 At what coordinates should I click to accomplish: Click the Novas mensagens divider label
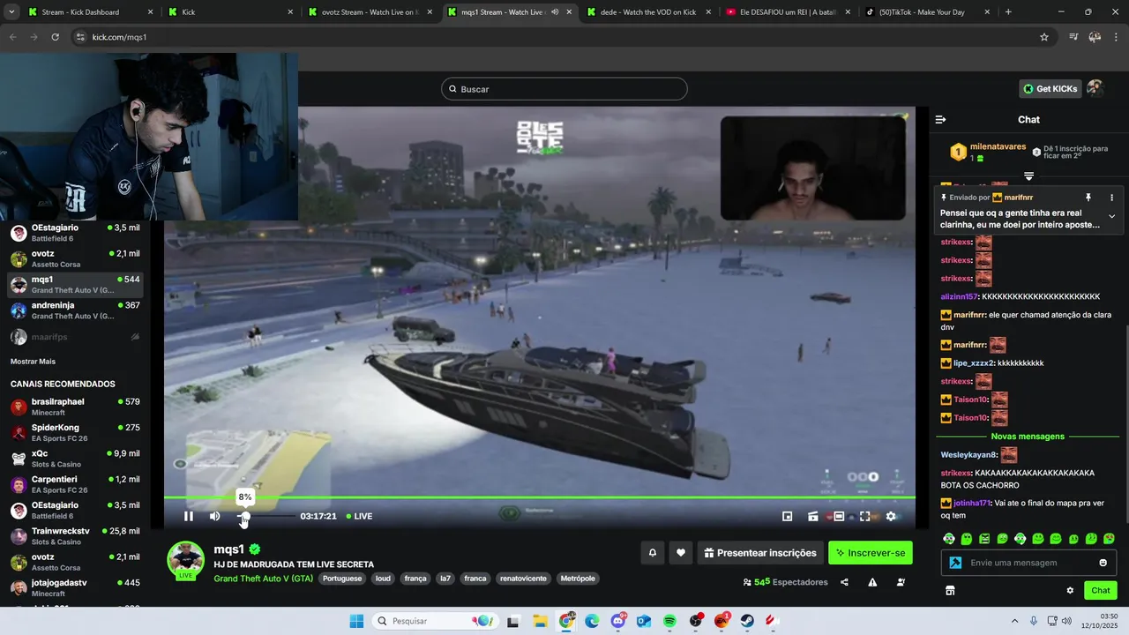tap(1028, 437)
